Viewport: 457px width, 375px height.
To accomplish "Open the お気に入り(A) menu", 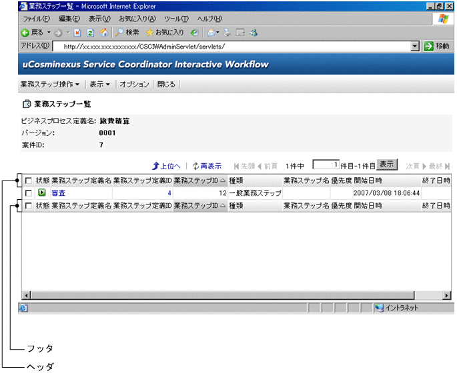I will pos(137,19).
